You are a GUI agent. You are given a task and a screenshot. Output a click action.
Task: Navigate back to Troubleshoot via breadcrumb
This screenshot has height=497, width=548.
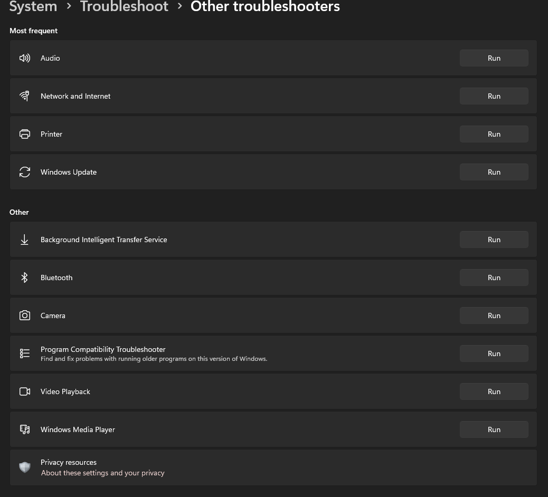coord(124,7)
